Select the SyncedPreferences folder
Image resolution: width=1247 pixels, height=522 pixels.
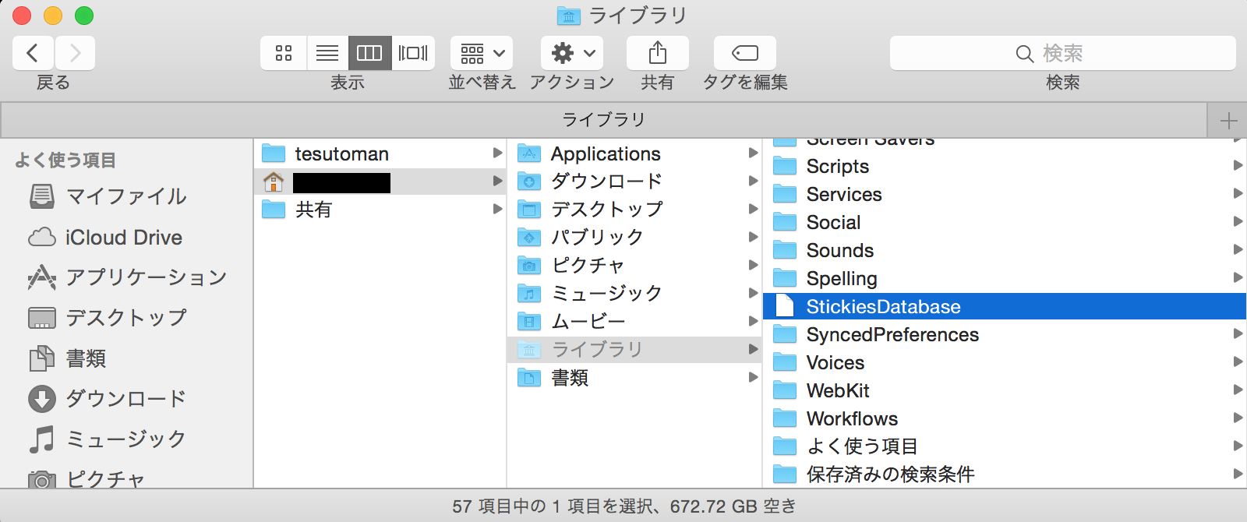(x=892, y=335)
